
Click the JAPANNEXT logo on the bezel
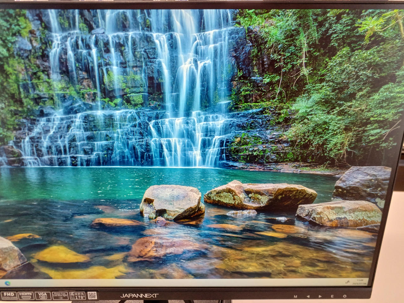click(x=139, y=296)
